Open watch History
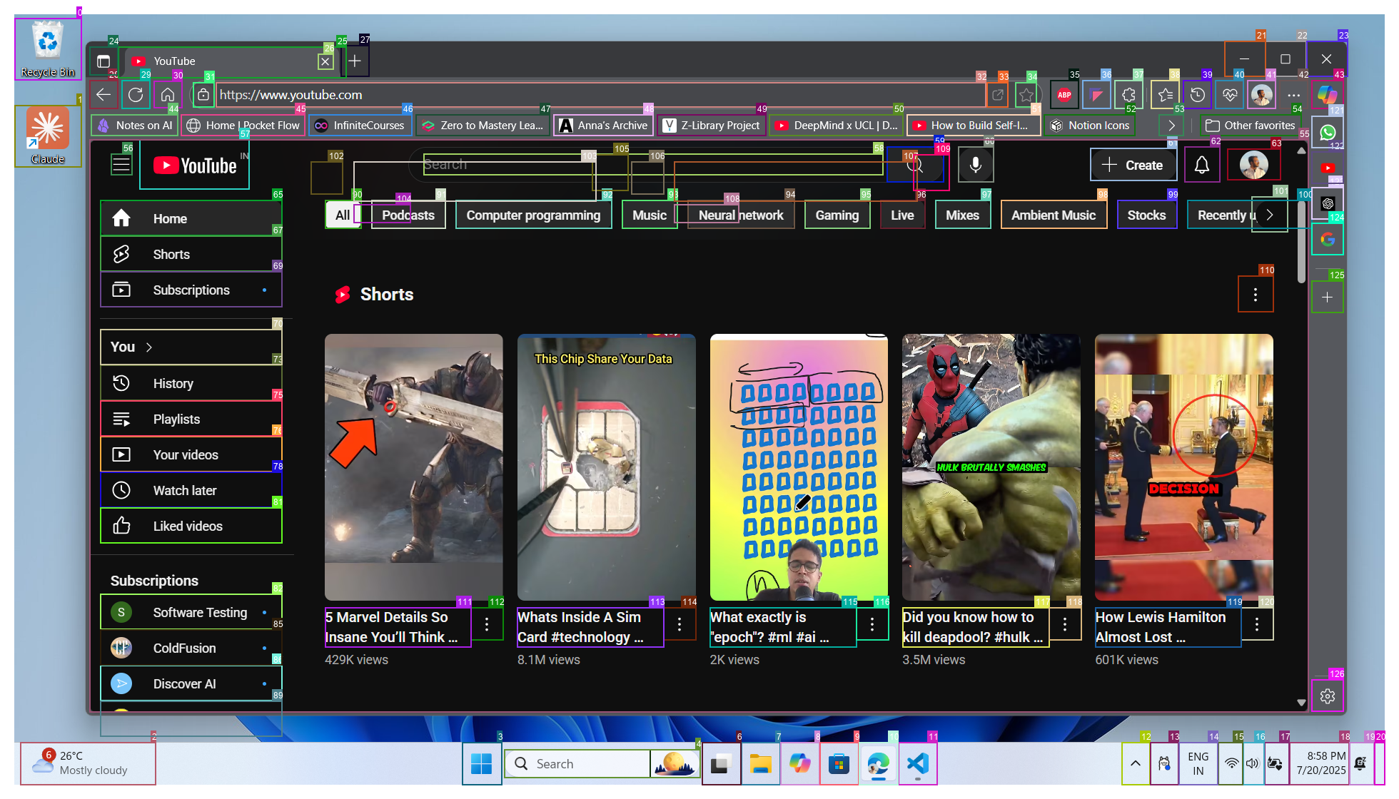Screen dimensions: 1399x799 [191, 383]
